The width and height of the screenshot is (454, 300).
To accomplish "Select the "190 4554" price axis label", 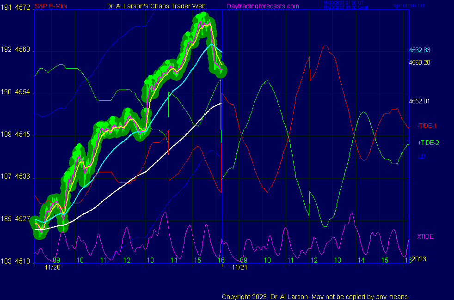I will [15, 92].
